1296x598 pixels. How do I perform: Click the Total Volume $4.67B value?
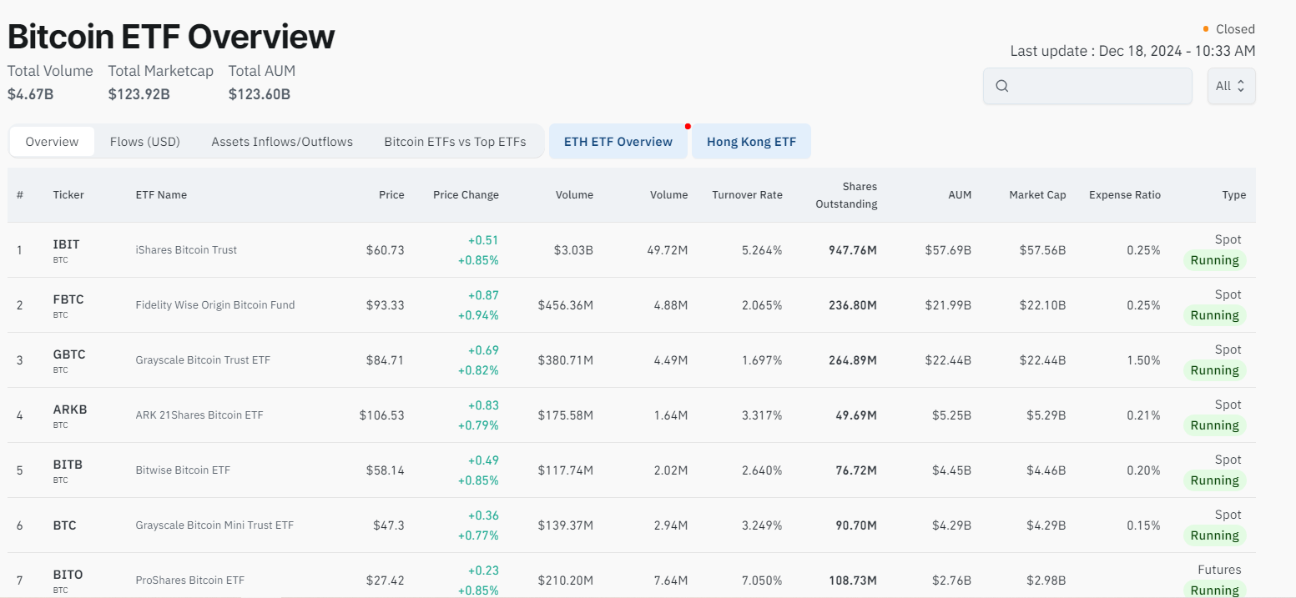click(31, 94)
